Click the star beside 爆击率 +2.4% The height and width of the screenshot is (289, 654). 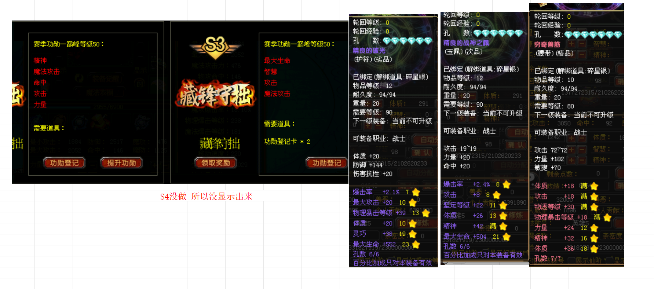coord(507,184)
